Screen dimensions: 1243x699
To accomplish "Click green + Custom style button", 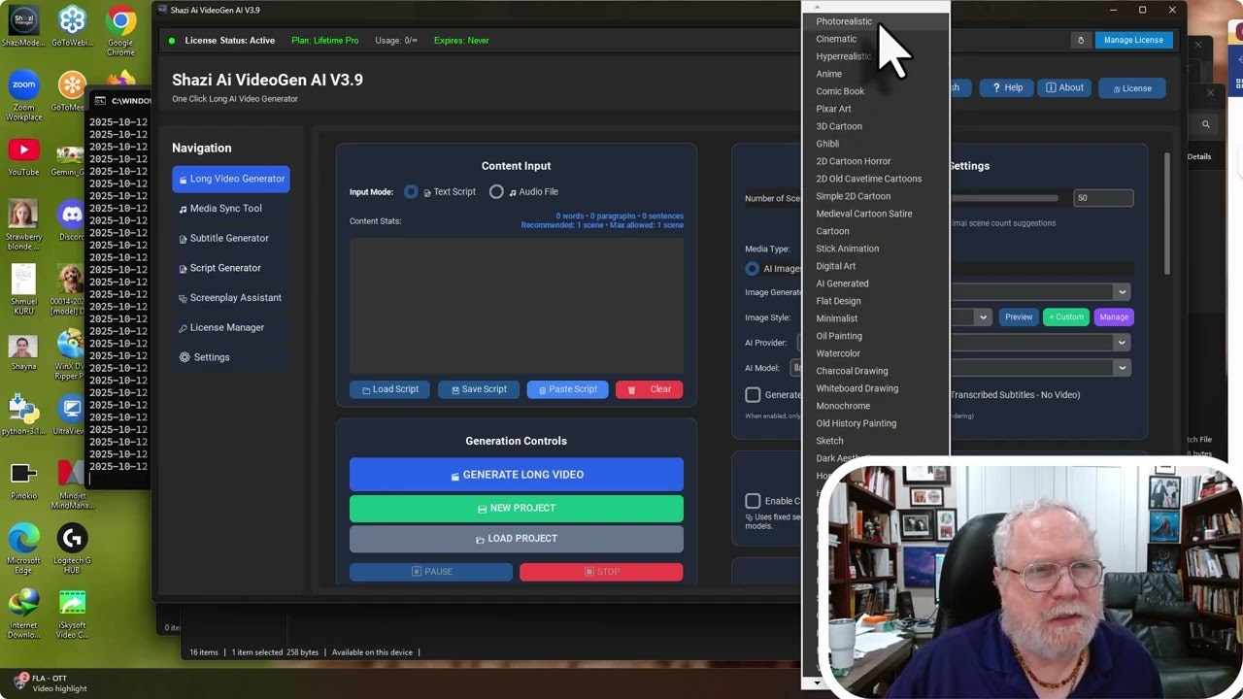I will (1066, 316).
